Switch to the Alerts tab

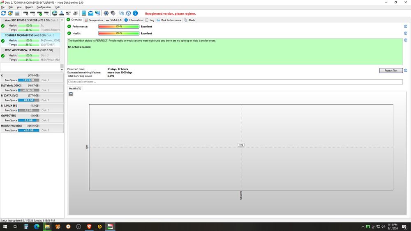pyautogui.click(x=189, y=20)
